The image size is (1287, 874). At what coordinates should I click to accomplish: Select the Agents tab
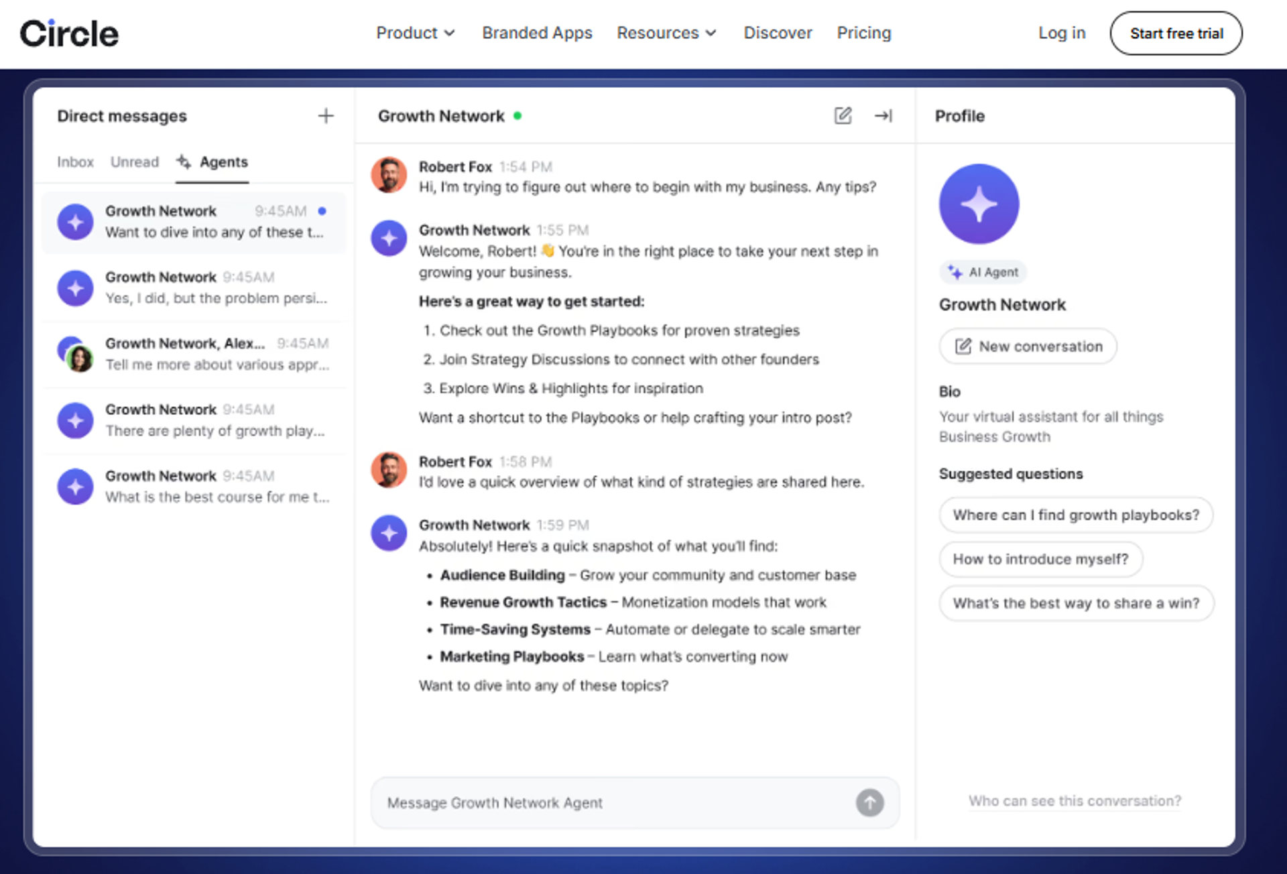212,162
